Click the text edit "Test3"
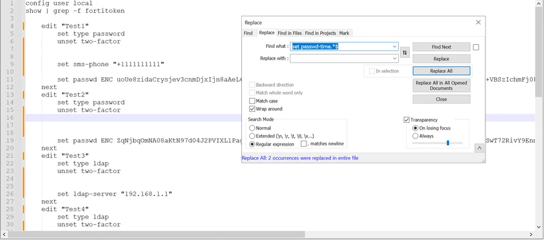544x240 pixels. tap(65, 156)
